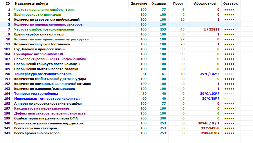
Task: Select 'Всего записано секторов' row
Action: pyautogui.click(x=120, y=128)
